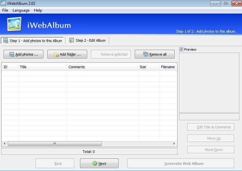Minimize the iWebAlbum window
The image size is (242, 171).
click(215, 3)
